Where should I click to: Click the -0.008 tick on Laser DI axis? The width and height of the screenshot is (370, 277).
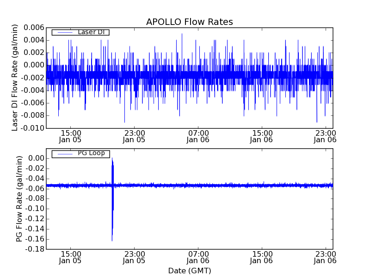pyautogui.click(x=32, y=115)
